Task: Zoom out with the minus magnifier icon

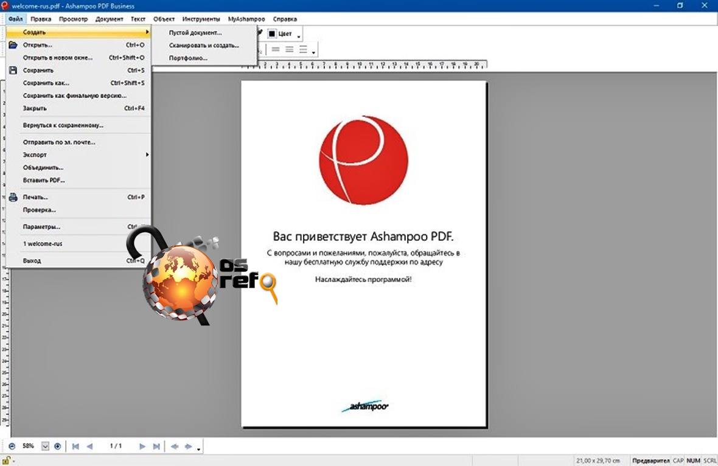Action: 12,446
